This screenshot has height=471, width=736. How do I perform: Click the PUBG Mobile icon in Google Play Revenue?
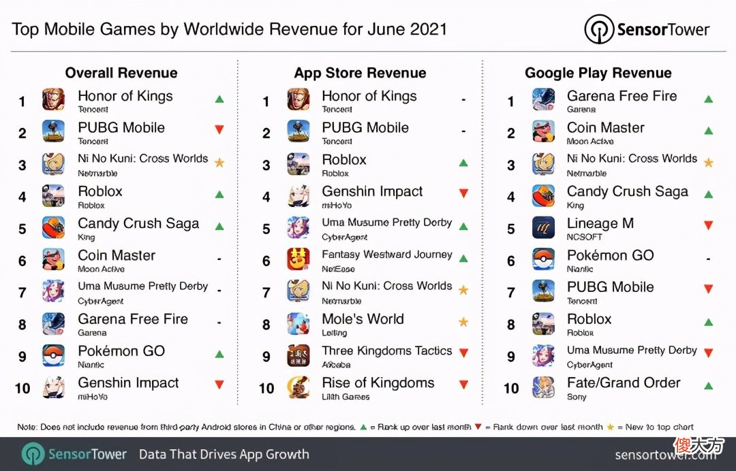543,291
